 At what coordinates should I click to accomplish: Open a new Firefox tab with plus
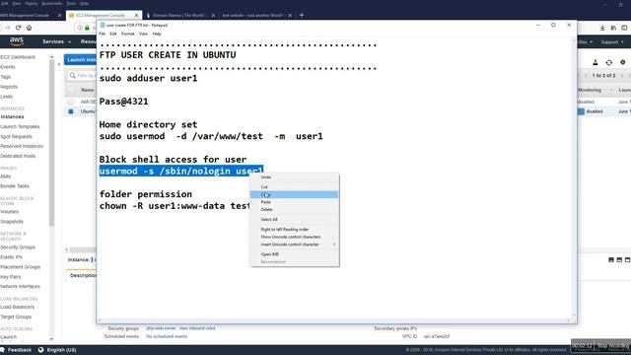click(x=302, y=16)
